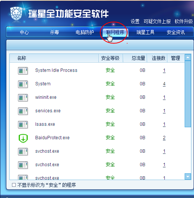Click 安全 level for System Idle Process
Screen dimensions: 194x198
click(x=110, y=70)
